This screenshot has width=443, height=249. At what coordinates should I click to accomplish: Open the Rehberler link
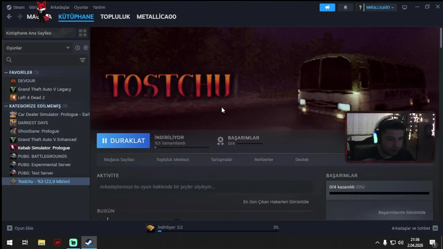tap(264, 159)
